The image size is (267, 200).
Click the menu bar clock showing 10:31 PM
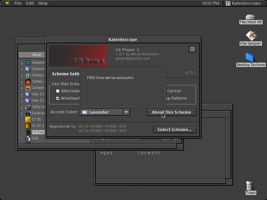point(211,3)
